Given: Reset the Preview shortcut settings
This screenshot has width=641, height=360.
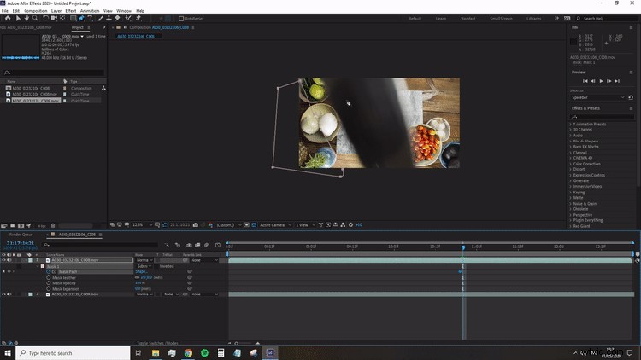Looking at the screenshot, I should point(631,97).
